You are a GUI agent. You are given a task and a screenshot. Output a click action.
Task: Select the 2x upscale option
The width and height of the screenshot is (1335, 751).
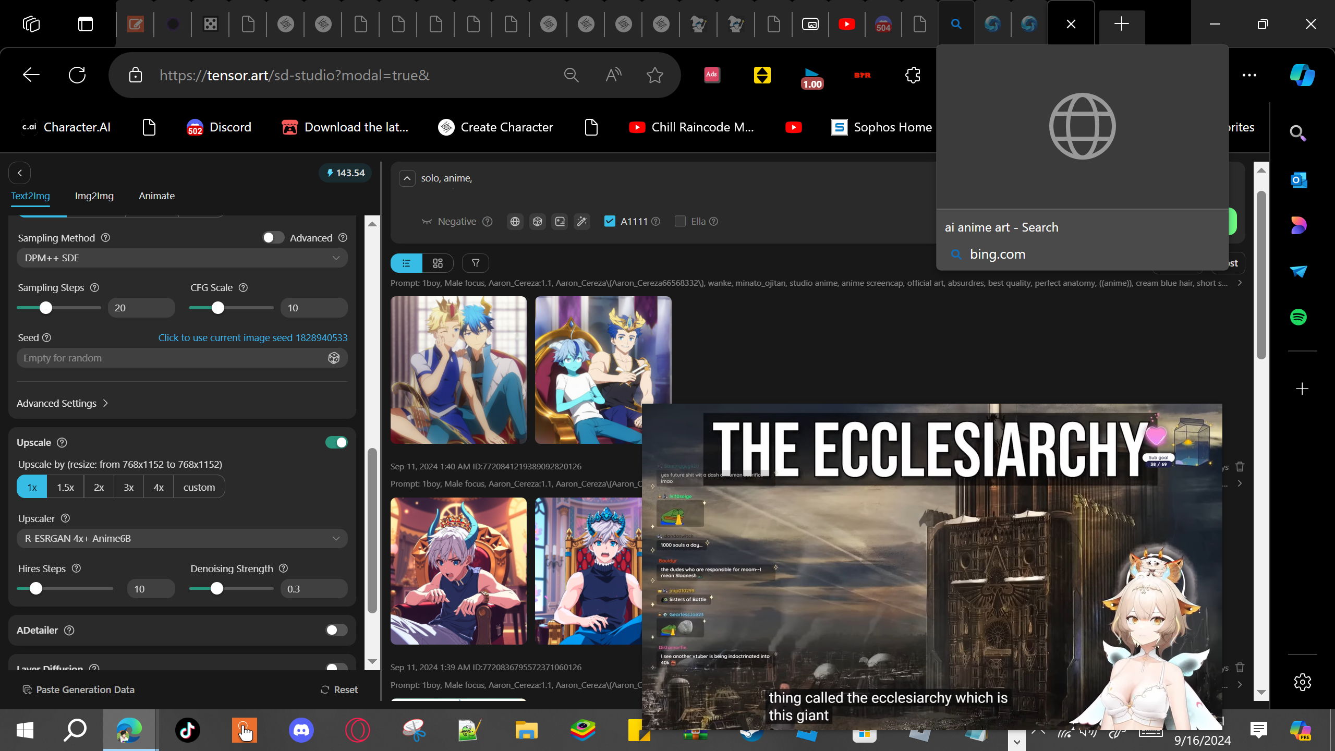[x=99, y=487]
